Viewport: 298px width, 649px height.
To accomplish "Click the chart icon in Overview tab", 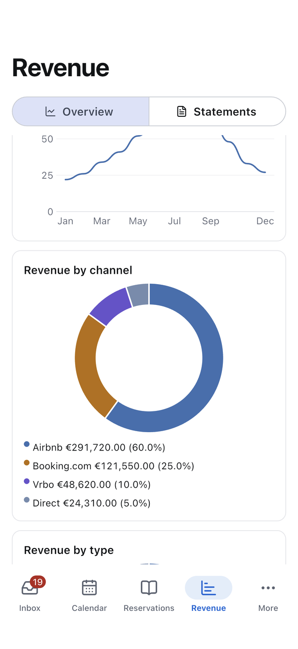I will point(50,111).
